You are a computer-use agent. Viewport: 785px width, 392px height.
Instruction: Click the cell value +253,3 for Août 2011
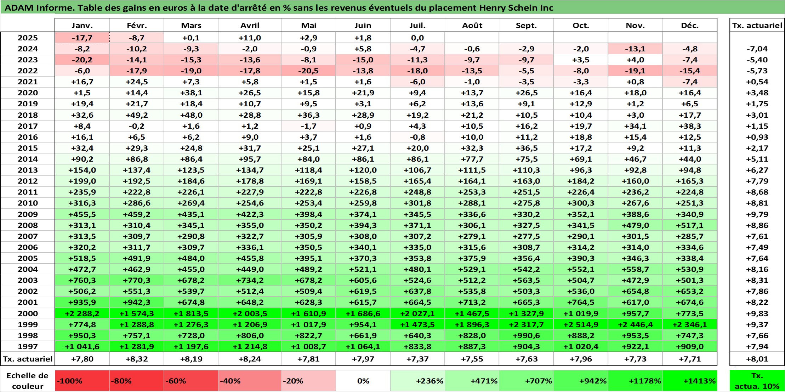472,192
